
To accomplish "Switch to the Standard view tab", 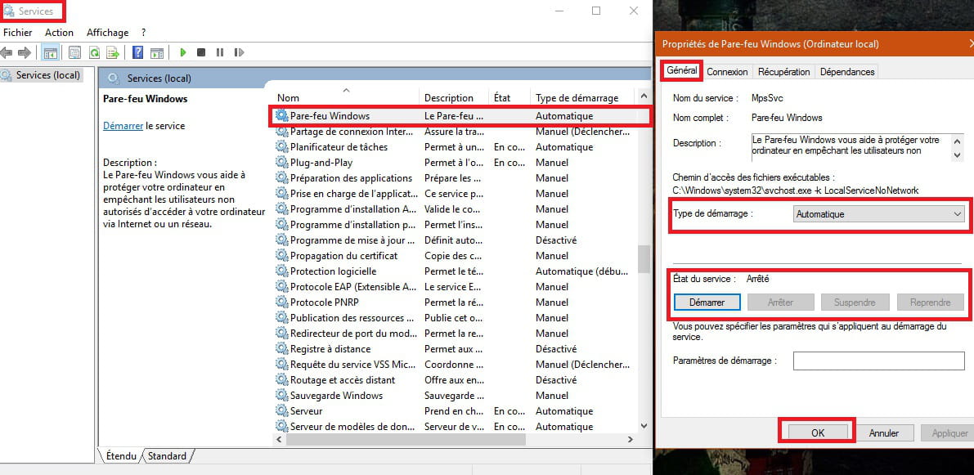I will point(167,455).
